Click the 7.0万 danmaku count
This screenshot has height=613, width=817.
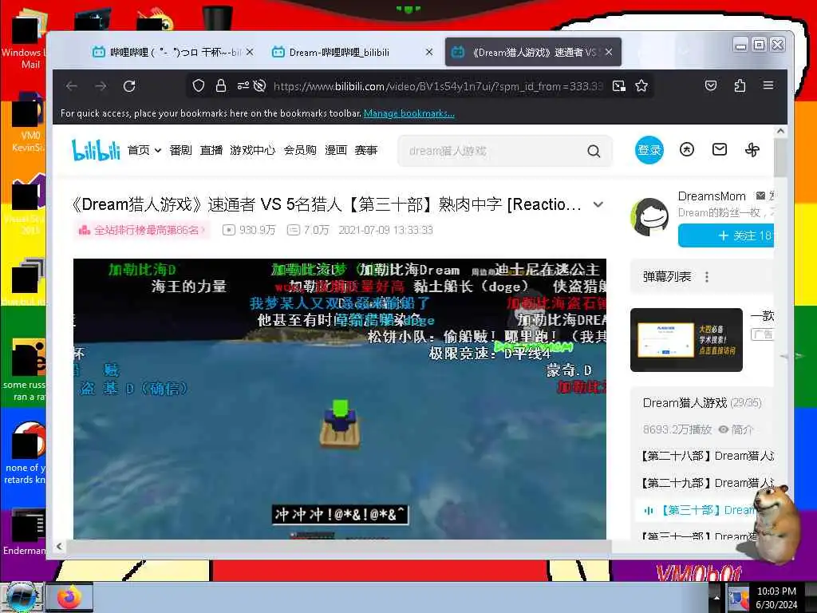(x=309, y=230)
